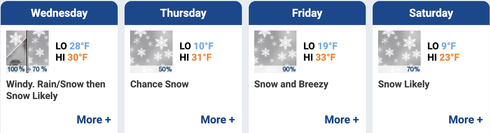Click the 'Snow and Breezy' description
The height and width of the screenshot is (133, 490).
pos(291,84)
